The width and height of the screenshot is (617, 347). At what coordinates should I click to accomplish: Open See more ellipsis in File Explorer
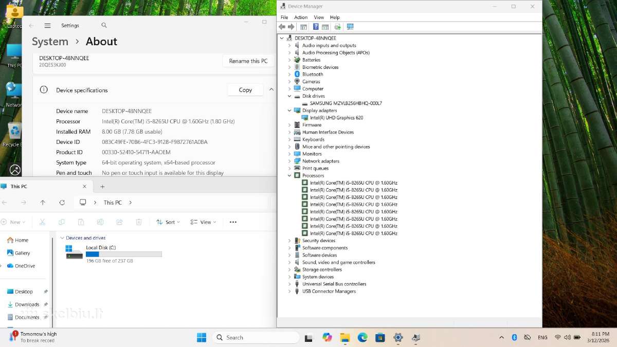(x=233, y=222)
